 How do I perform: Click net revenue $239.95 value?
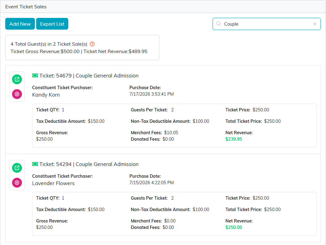click(x=234, y=139)
